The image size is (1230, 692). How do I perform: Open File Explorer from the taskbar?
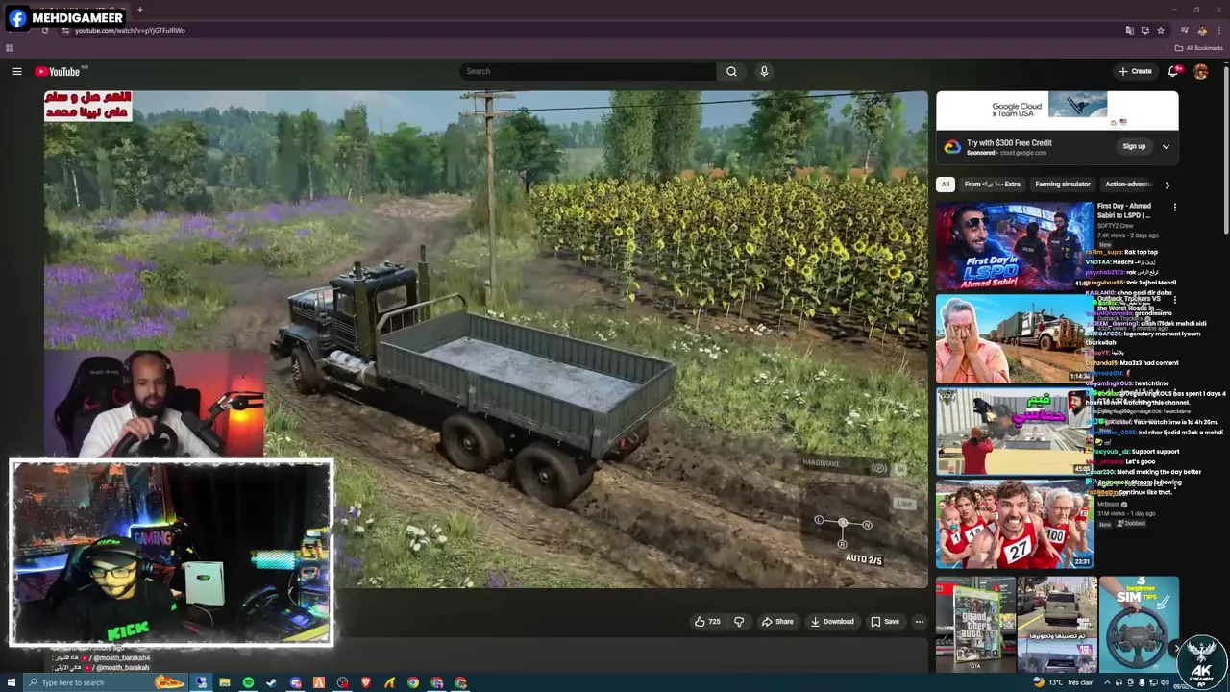point(225,682)
